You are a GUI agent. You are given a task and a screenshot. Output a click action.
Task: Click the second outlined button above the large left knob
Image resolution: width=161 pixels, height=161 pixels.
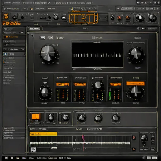(50, 38)
